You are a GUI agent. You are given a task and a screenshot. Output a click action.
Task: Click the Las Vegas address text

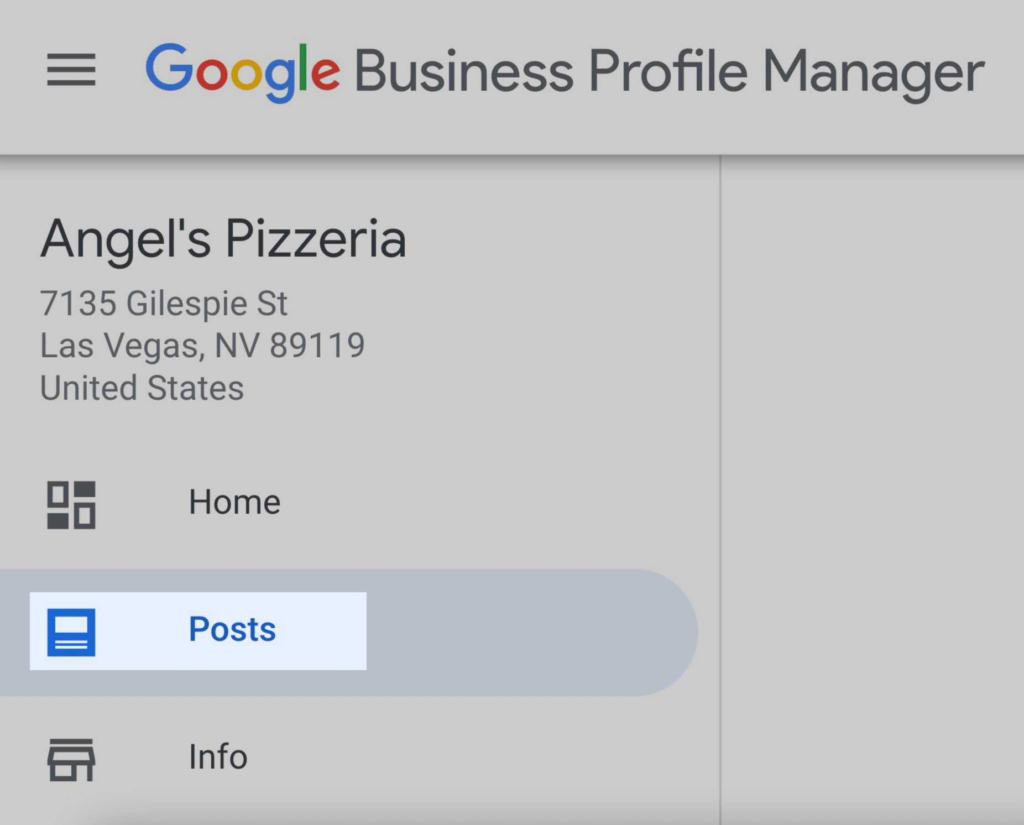[x=202, y=344]
